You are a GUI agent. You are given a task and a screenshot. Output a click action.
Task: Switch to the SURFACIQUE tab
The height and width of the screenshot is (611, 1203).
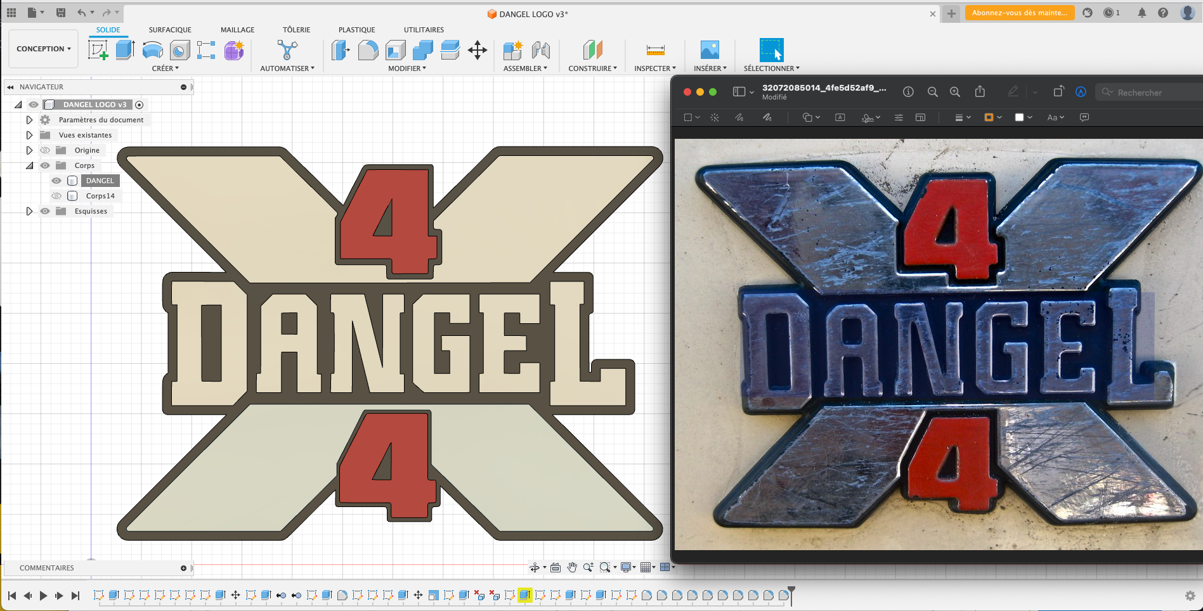click(170, 30)
